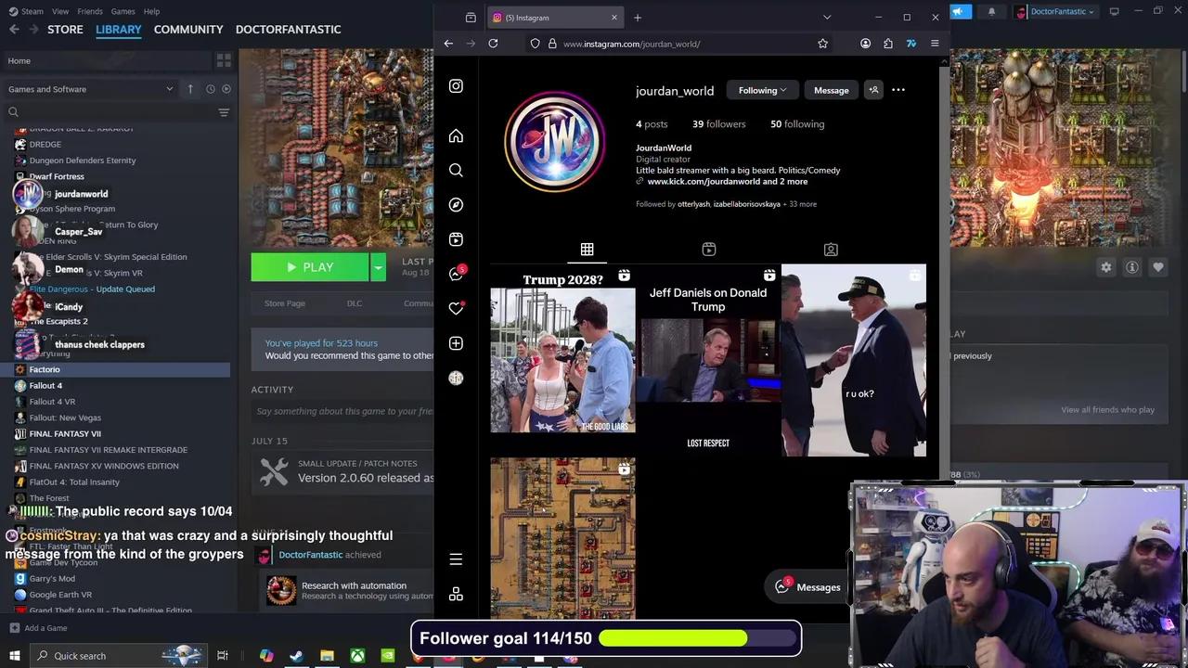Open Steam View menu
The width and height of the screenshot is (1188, 668).
coord(60,11)
